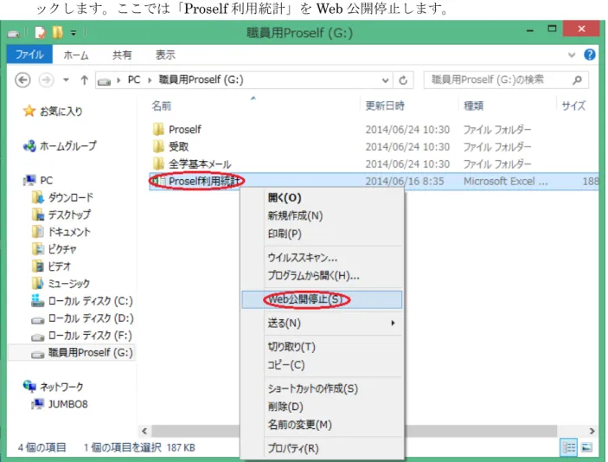Choose 印刷(P) from context menu
608x462 pixels.
pos(322,234)
